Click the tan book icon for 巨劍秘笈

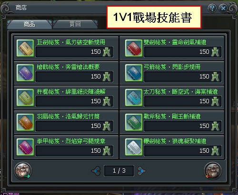point(25,48)
